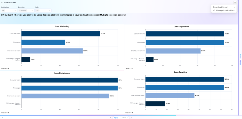Select Manage Publish Links menu entry
242x119 pixels.
click(224, 11)
